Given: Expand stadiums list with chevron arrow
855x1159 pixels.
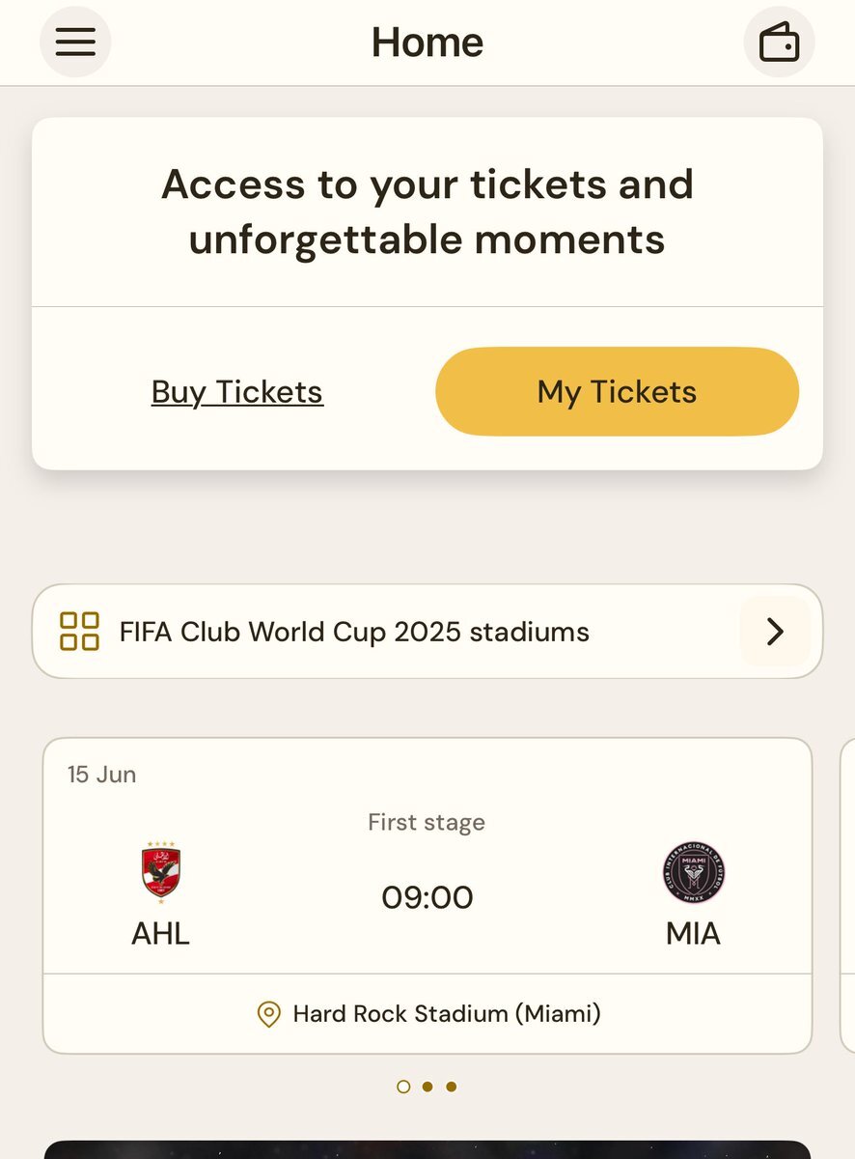Looking at the screenshot, I should (775, 632).
